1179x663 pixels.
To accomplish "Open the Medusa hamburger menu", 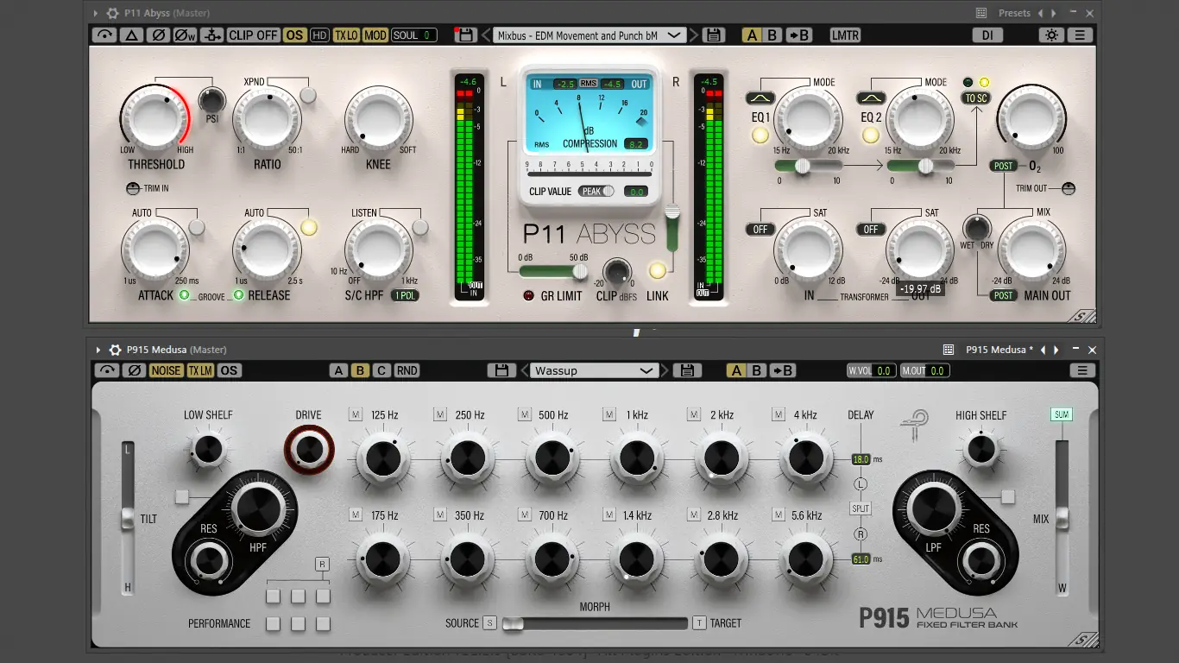I will coord(1081,370).
